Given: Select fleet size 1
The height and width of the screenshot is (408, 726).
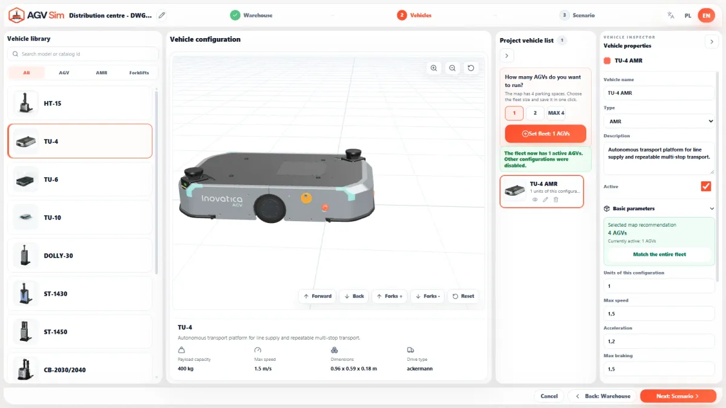Looking at the screenshot, I should tap(514, 113).
